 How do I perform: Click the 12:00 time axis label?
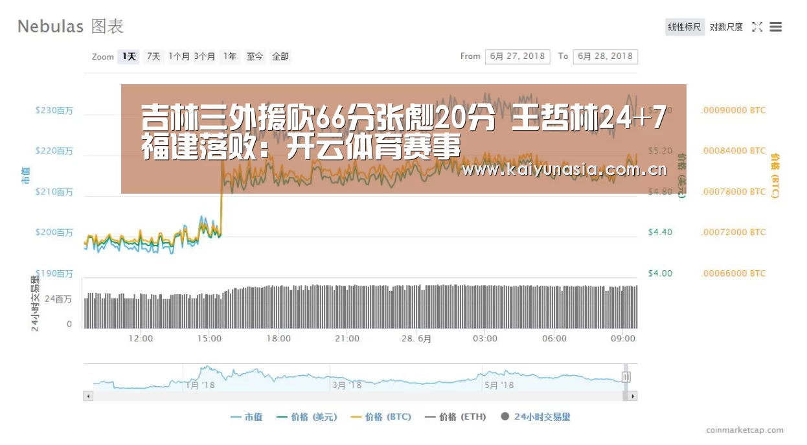pyautogui.click(x=141, y=339)
